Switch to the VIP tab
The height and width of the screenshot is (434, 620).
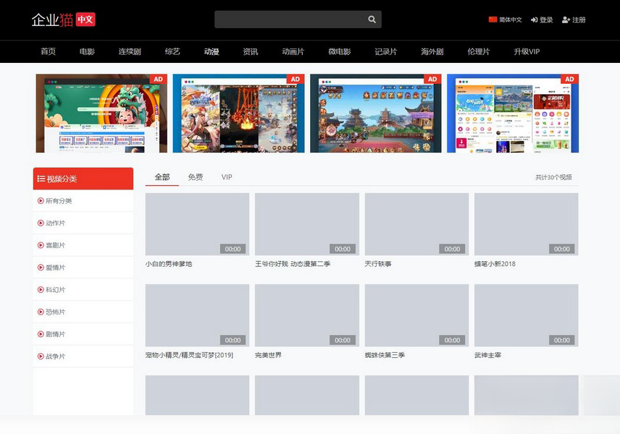(x=227, y=176)
